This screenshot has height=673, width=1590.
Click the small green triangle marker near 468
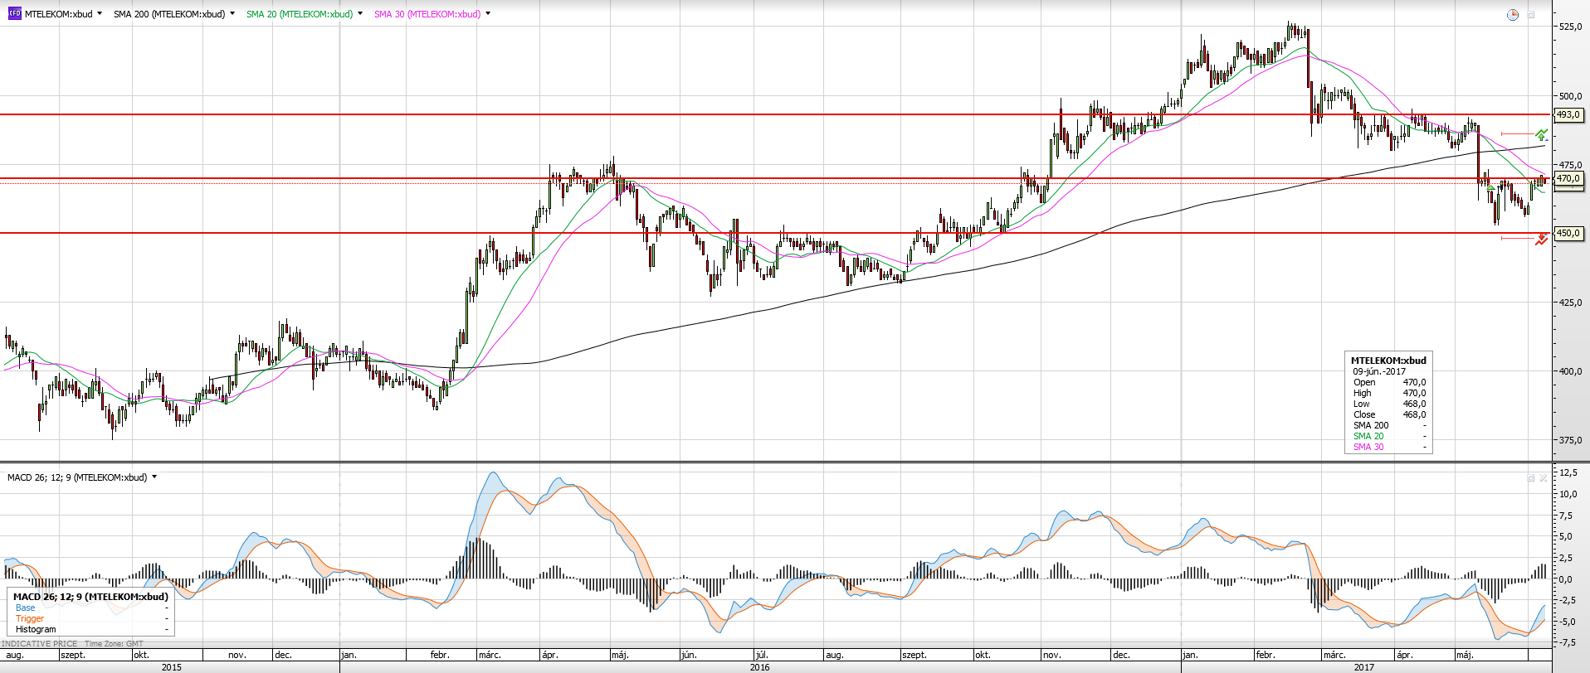1491,188
